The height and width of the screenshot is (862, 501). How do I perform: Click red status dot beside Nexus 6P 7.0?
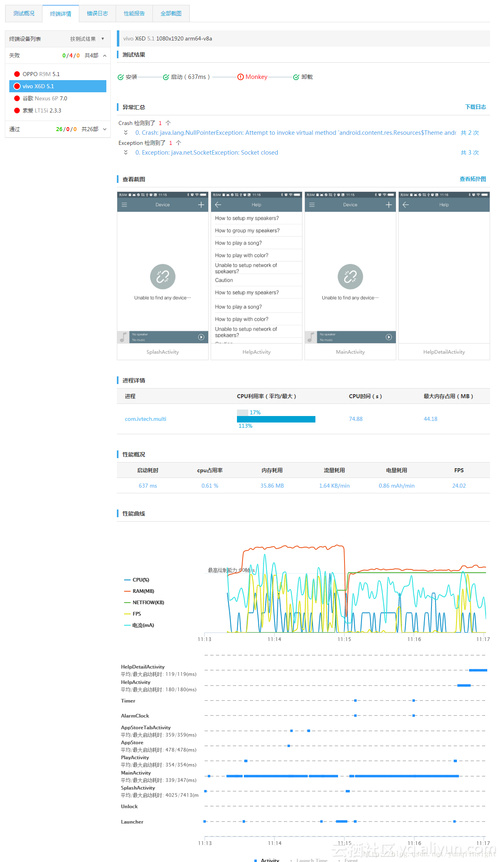[x=17, y=98]
